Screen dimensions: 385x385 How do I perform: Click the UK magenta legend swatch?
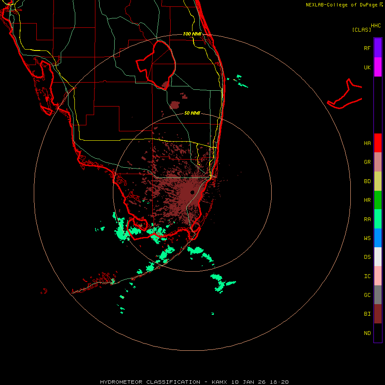pos(378,67)
